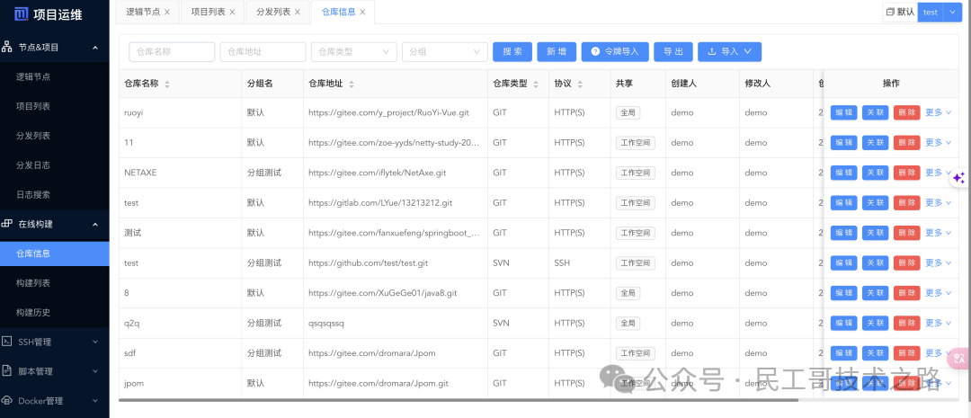Image resolution: width=971 pixels, height=418 pixels.
Task: Expand the 脚本管理 menu group
Action: pyautogui.click(x=94, y=371)
